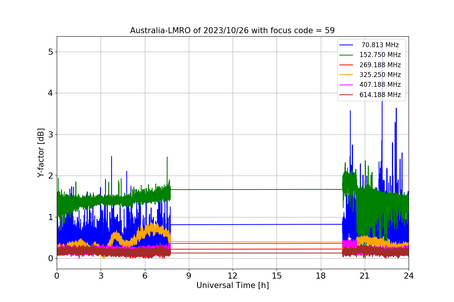Select the 325.250 MHz legend label
Screen dimensions: 454x302
380,75
